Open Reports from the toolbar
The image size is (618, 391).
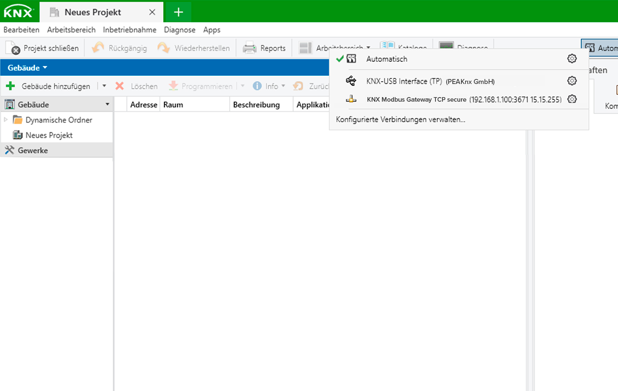tap(264, 48)
